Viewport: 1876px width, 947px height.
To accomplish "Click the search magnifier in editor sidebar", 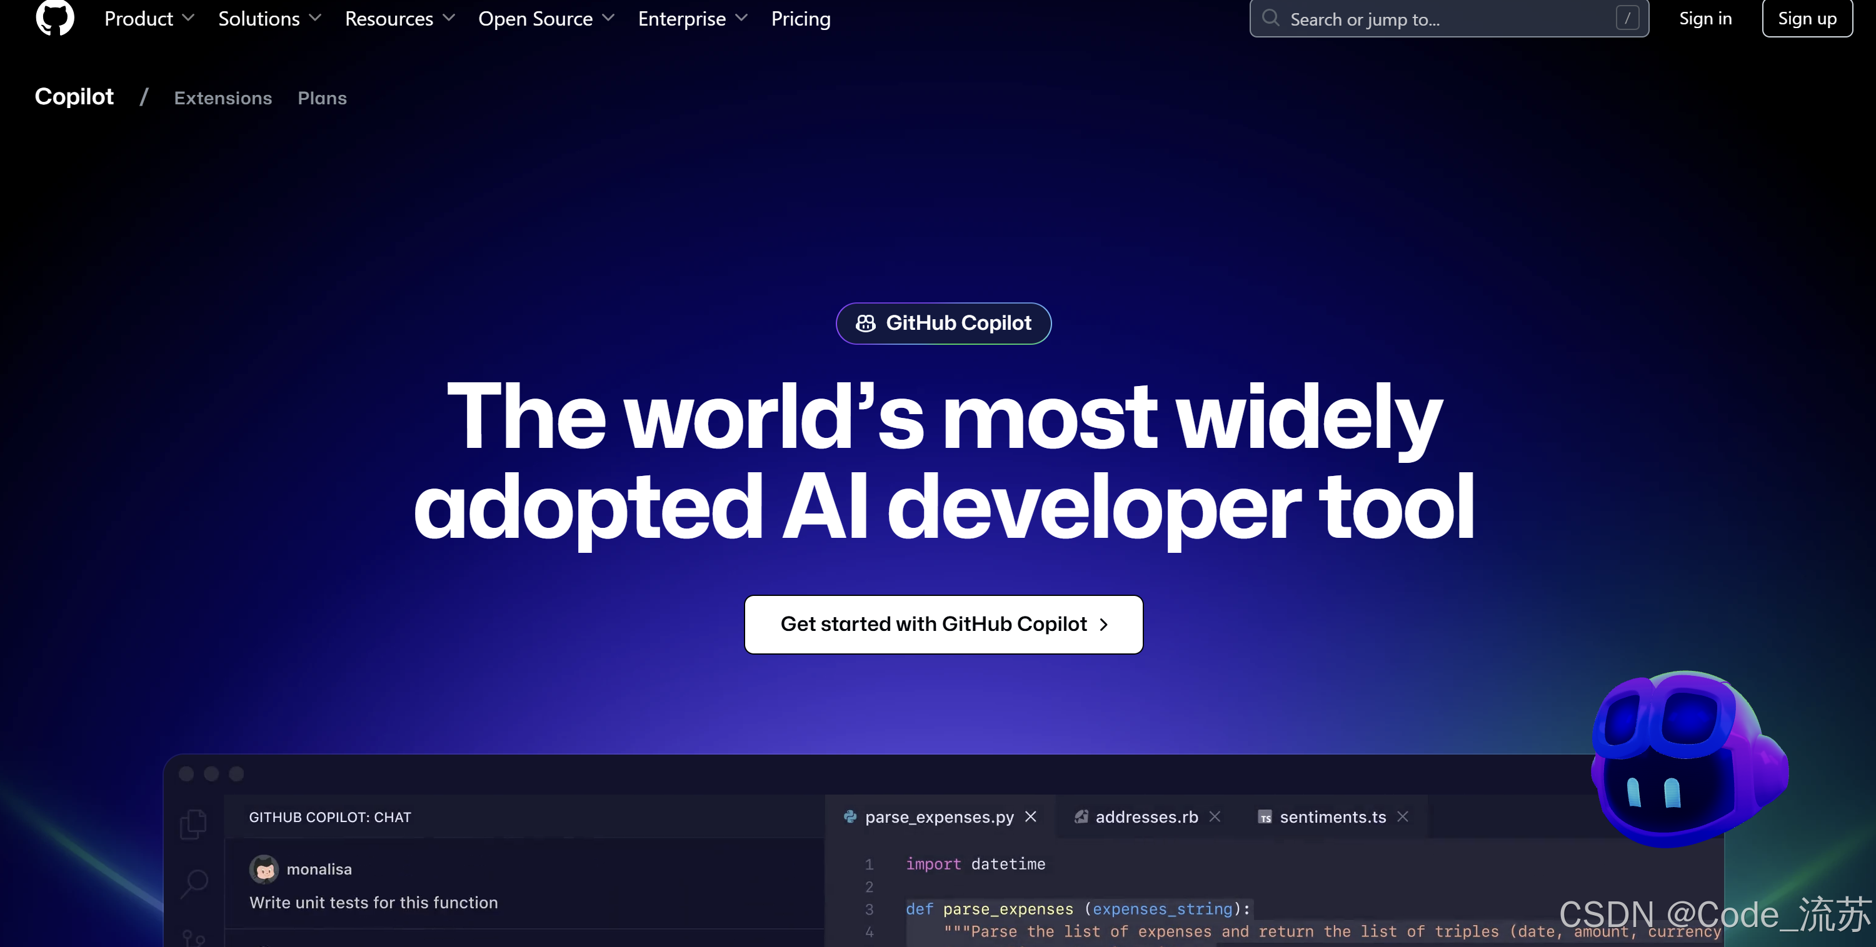I will pos(194,883).
